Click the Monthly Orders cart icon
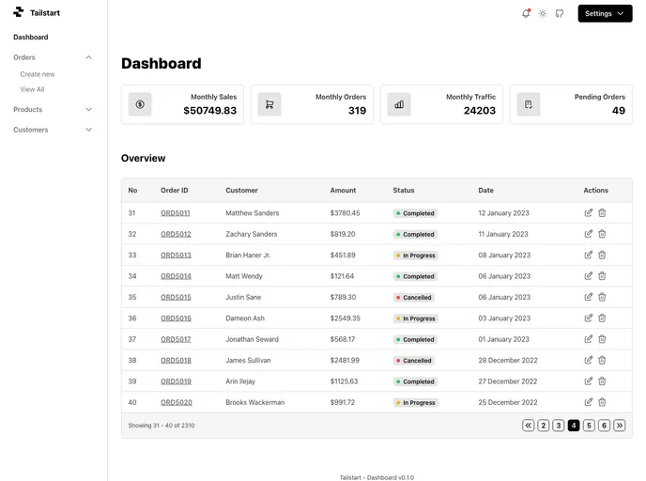 tap(269, 104)
